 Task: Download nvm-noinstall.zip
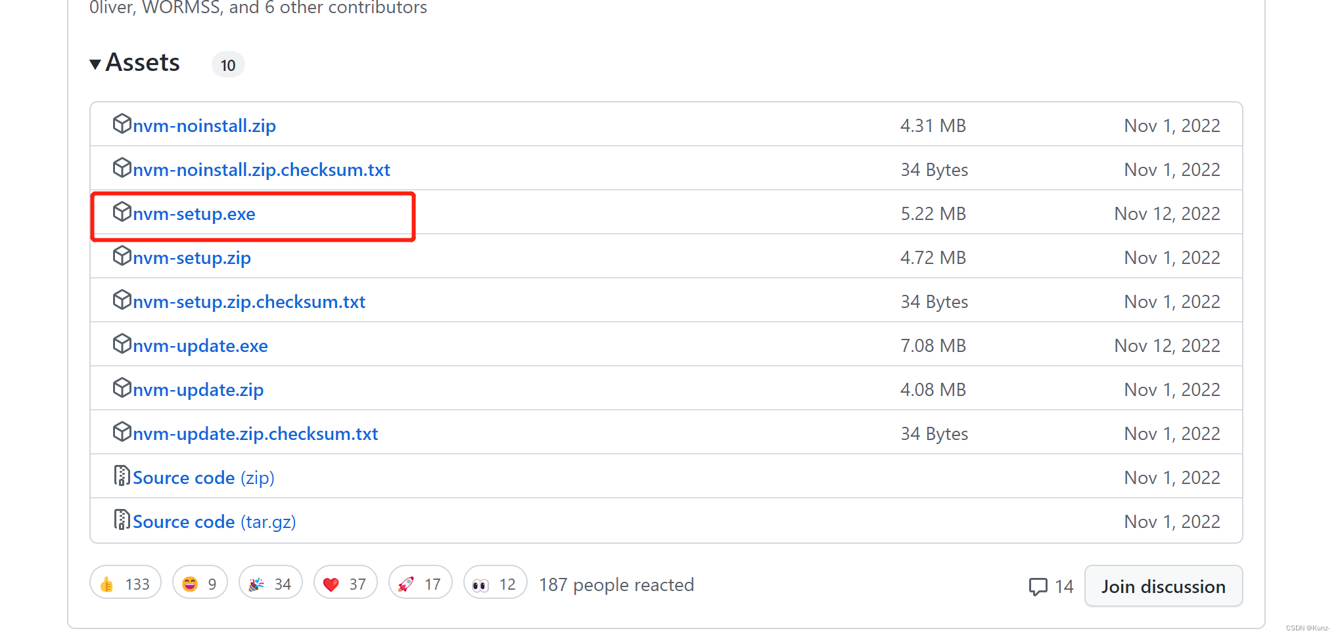coord(204,125)
